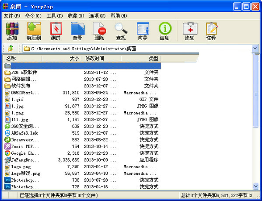Screen dimensions: 262x201
Task: Go up one folder level arrow
Action: pos(10,49)
